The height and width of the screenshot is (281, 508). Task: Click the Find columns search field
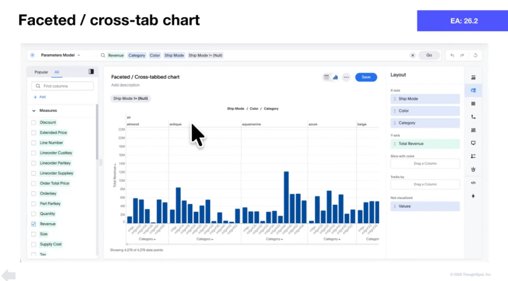(62, 86)
